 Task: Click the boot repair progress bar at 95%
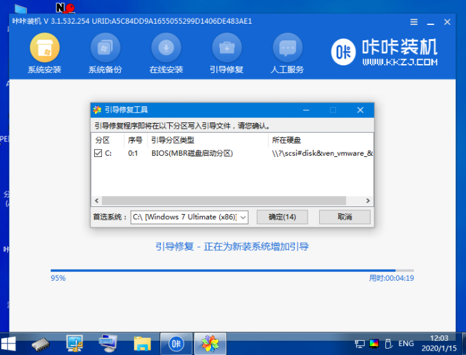[224, 270]
